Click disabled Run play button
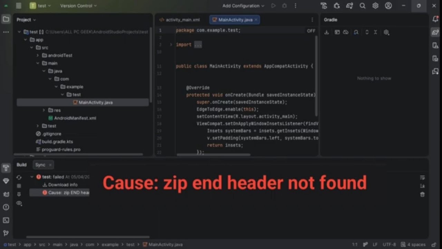This screenshot has height=249, width=442. (273, 6)
